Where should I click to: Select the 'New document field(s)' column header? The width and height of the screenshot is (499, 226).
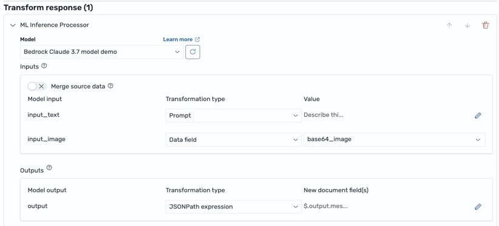[336, 190]
